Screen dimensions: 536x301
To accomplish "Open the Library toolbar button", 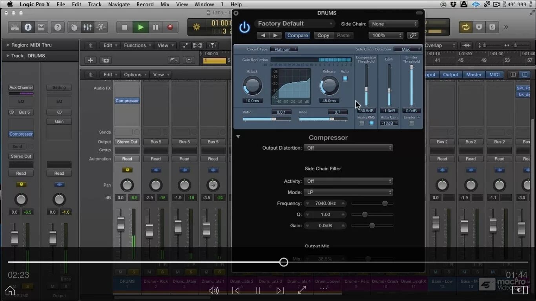I will tap(15, 27).
